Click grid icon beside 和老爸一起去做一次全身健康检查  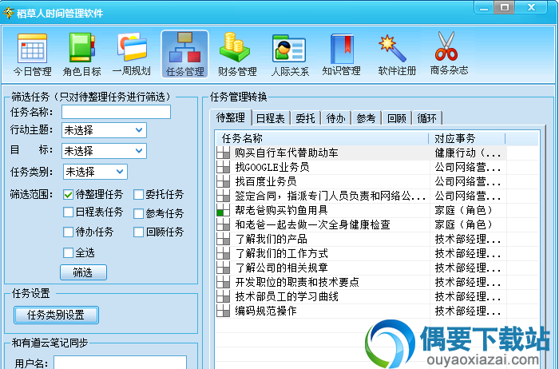[x=223, y=224]
